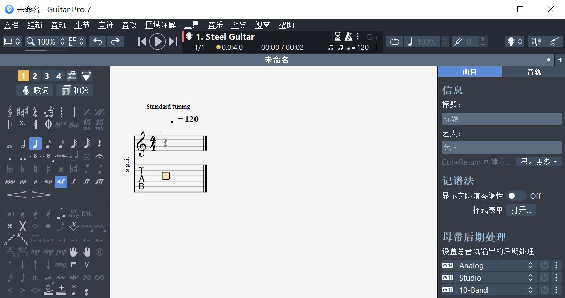This screenshot has height=298, width=565.
Task: Toggle 显示实际演奏调性 switch
Action: pos(516,196)
